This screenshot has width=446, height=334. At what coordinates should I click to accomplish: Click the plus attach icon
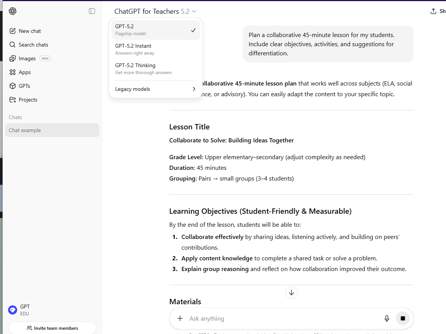pos(180,318)
